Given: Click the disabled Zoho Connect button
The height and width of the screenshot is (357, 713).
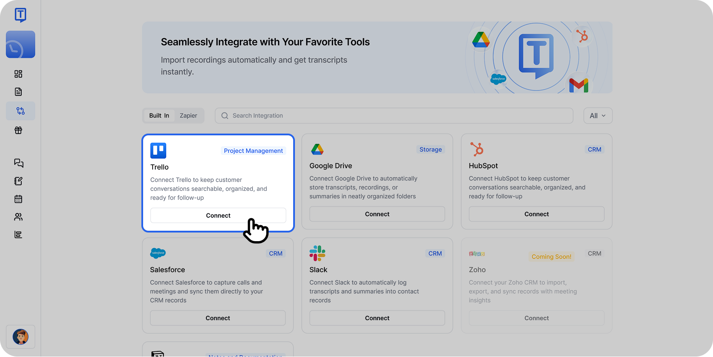Looking at the screenshot, I should pos(536,318).
